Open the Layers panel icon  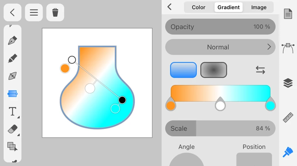click(288, 83)
